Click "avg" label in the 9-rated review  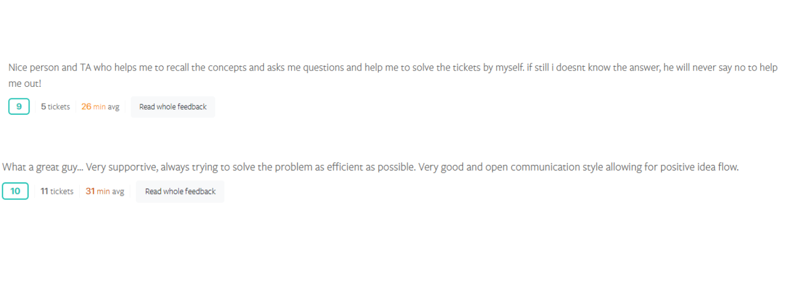113,107
